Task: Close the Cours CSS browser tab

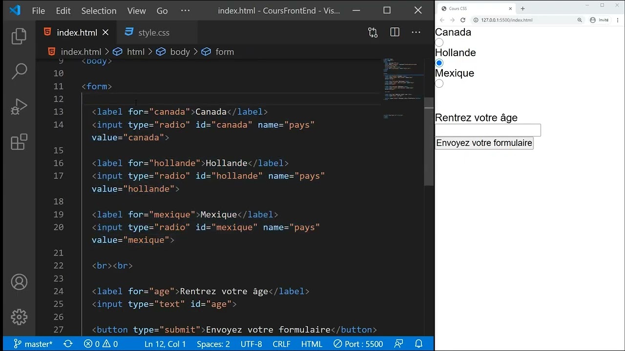Action: (x=510, y=8)
